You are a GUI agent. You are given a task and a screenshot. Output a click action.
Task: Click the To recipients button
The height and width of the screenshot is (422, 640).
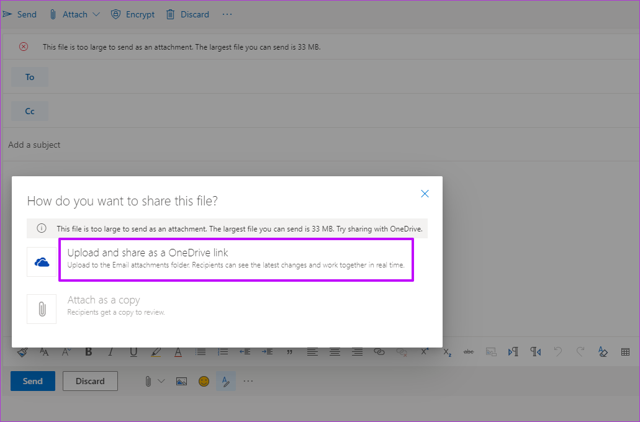[30, 77]
